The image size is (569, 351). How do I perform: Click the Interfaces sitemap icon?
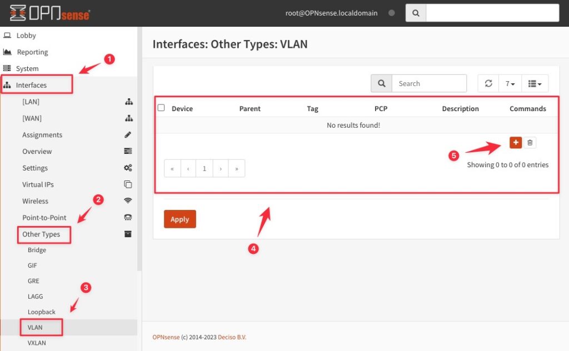pyautogui.click(x=7, y=85)
